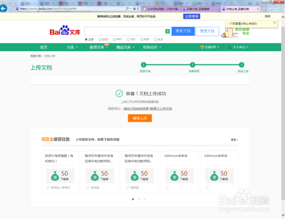Switch to the 百度文库_百度搜索 browser tab
The width and height of the screenshot is (285, 219).
201,9
